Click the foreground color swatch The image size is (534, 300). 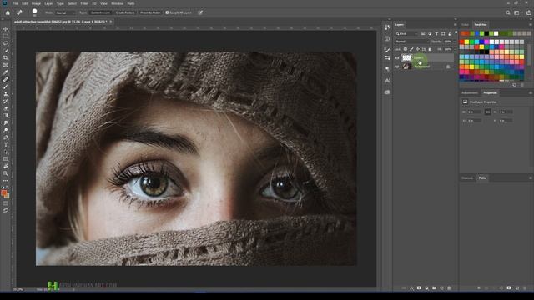(x=3, y=192)
